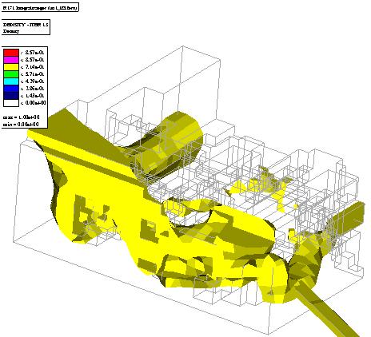Click the magenta legend color swatch
Viewport: 371px width, 337px height.
[11, 60]
